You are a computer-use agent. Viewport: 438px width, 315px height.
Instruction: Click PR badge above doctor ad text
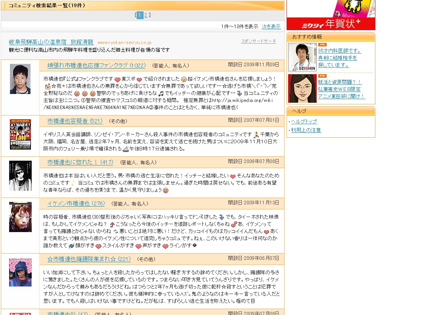tap(322, 45)
